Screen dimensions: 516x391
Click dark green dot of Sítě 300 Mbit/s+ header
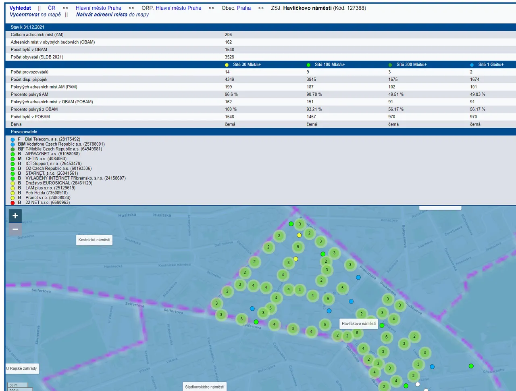click(390, 65)
